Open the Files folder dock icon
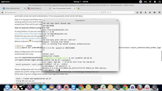This screenshot has height=91, width=162. (x=52, y=87)
